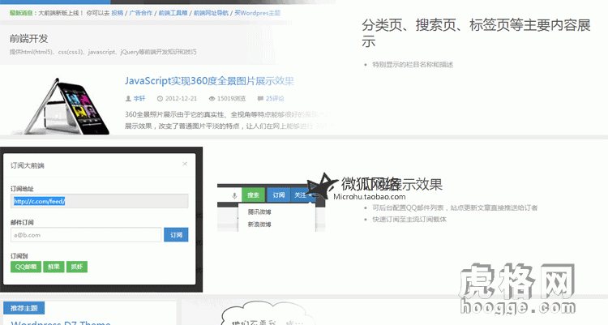Click the 鲜果 subscribe button
Viewport: 608px width, 325px height.
pos(54,266)
